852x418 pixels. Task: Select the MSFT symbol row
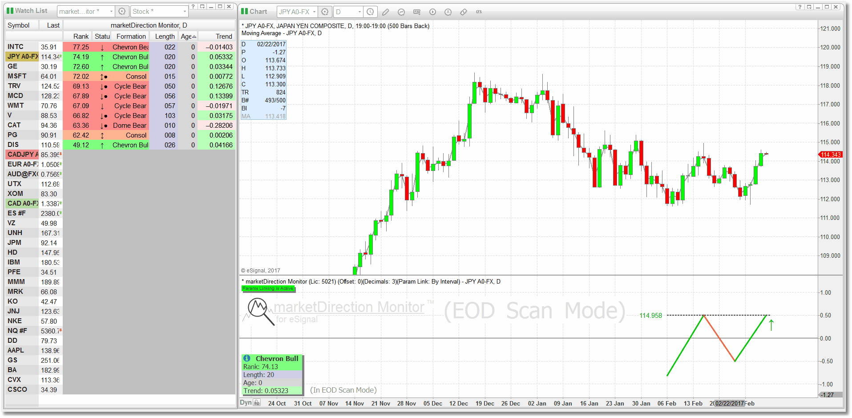click(17, 76)
